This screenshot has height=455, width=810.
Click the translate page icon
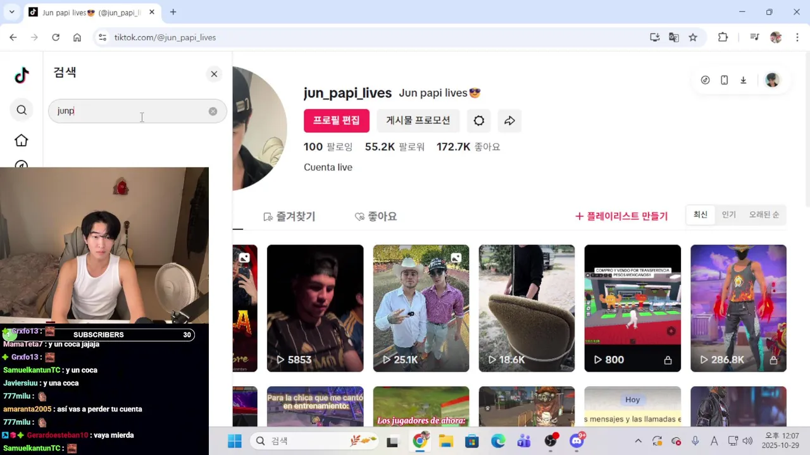tap(674, 37)
